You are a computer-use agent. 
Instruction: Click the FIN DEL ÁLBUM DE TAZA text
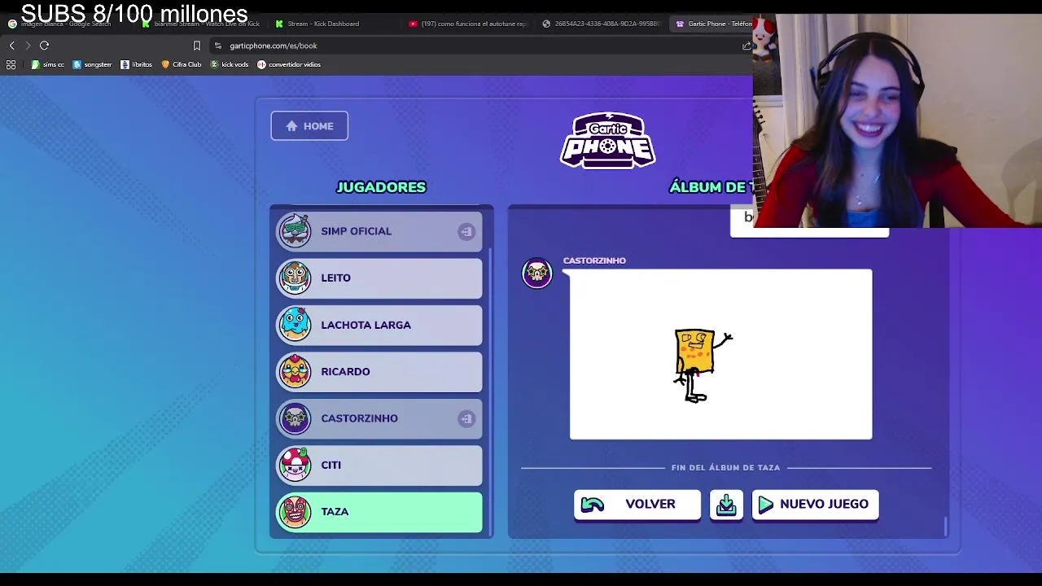(x=725, y=468)
